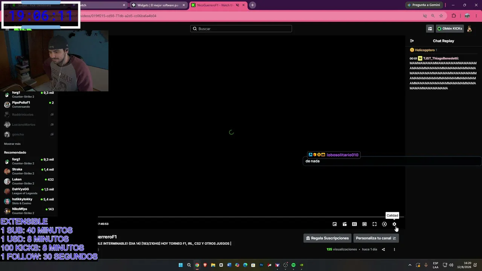This screenshot has width=482, height=271.
Task: Open the Chrome profile avatar
Action: point(467,16)
